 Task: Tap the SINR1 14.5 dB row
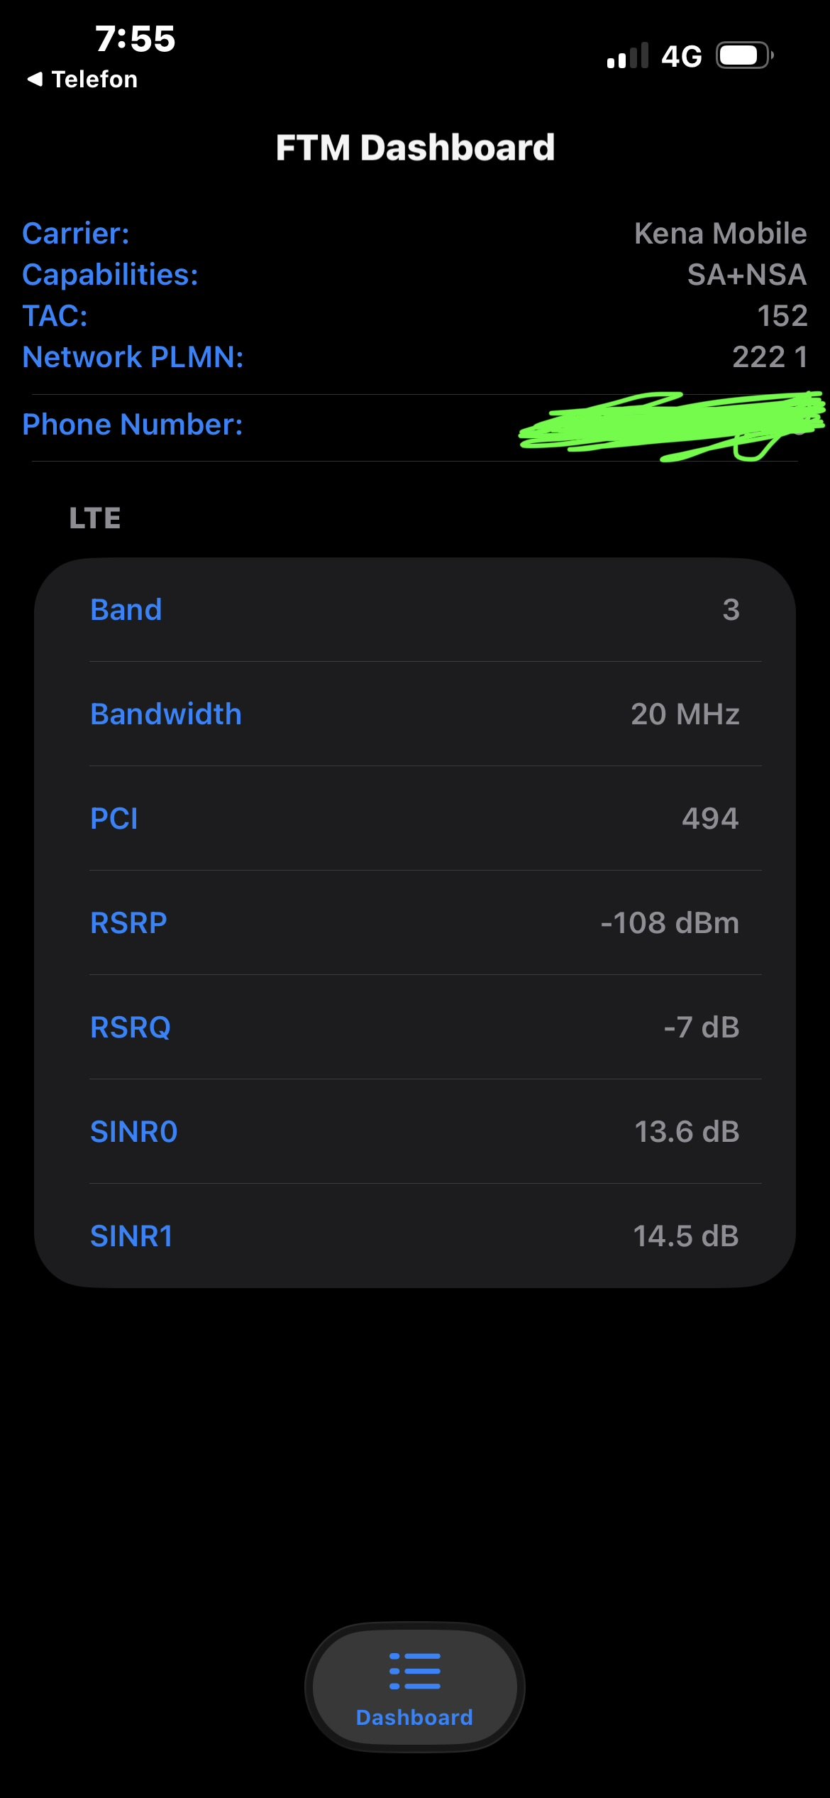415,1236
